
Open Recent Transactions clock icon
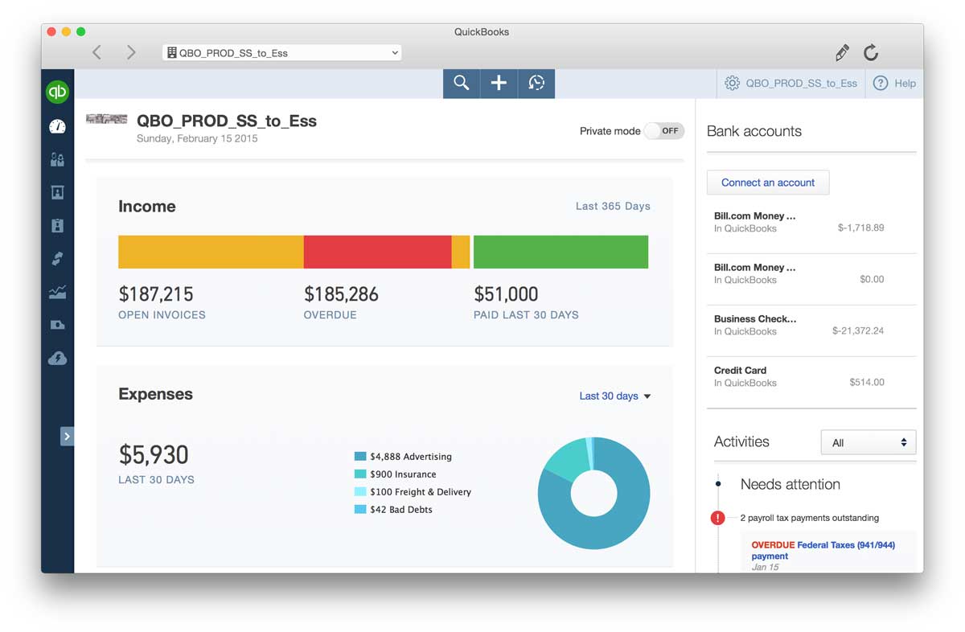[536, 83]
